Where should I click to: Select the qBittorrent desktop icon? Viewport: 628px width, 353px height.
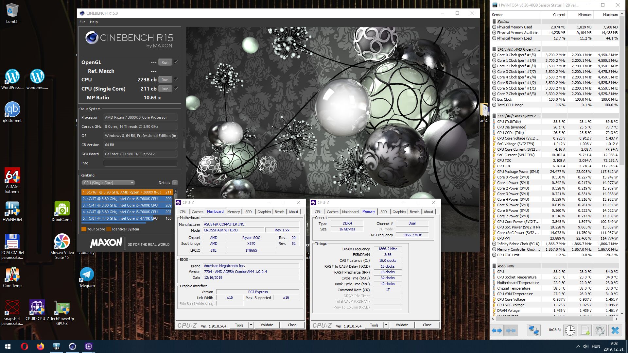click(x=12, y=112)
